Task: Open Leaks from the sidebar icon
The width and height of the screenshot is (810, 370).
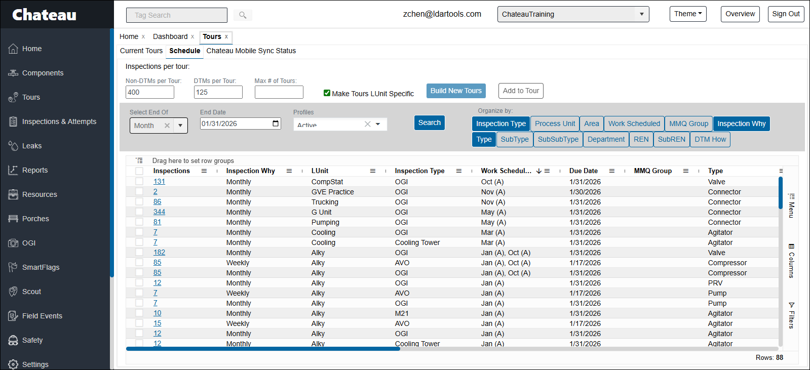Action: (13, 146)
